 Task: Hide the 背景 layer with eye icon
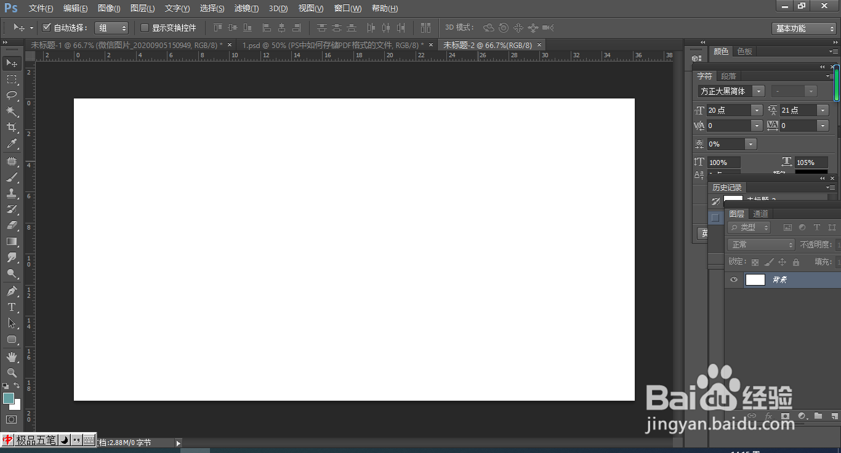click(734, 280)
